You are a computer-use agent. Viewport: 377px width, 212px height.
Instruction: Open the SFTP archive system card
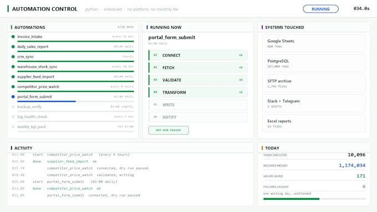[x=314, y=84]
